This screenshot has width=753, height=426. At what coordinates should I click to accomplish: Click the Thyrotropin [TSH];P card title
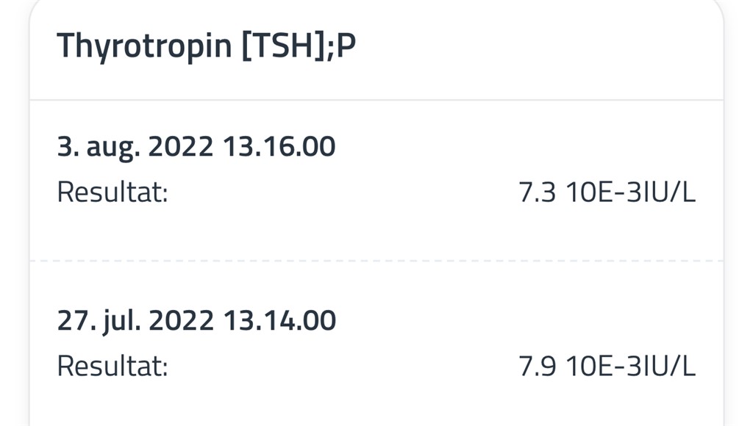click(206, 46)
